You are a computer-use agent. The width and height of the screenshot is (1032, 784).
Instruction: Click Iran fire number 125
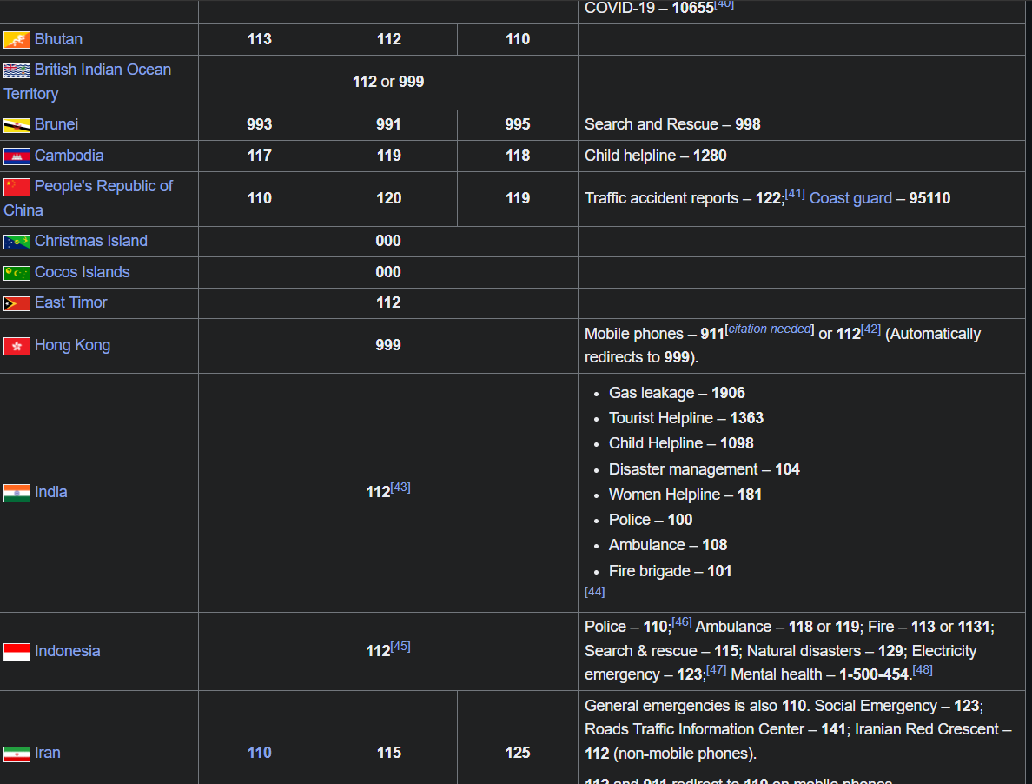tap(518, 753)
